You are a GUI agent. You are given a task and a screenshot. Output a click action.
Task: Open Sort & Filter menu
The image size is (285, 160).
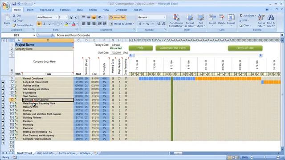point(261,21)
